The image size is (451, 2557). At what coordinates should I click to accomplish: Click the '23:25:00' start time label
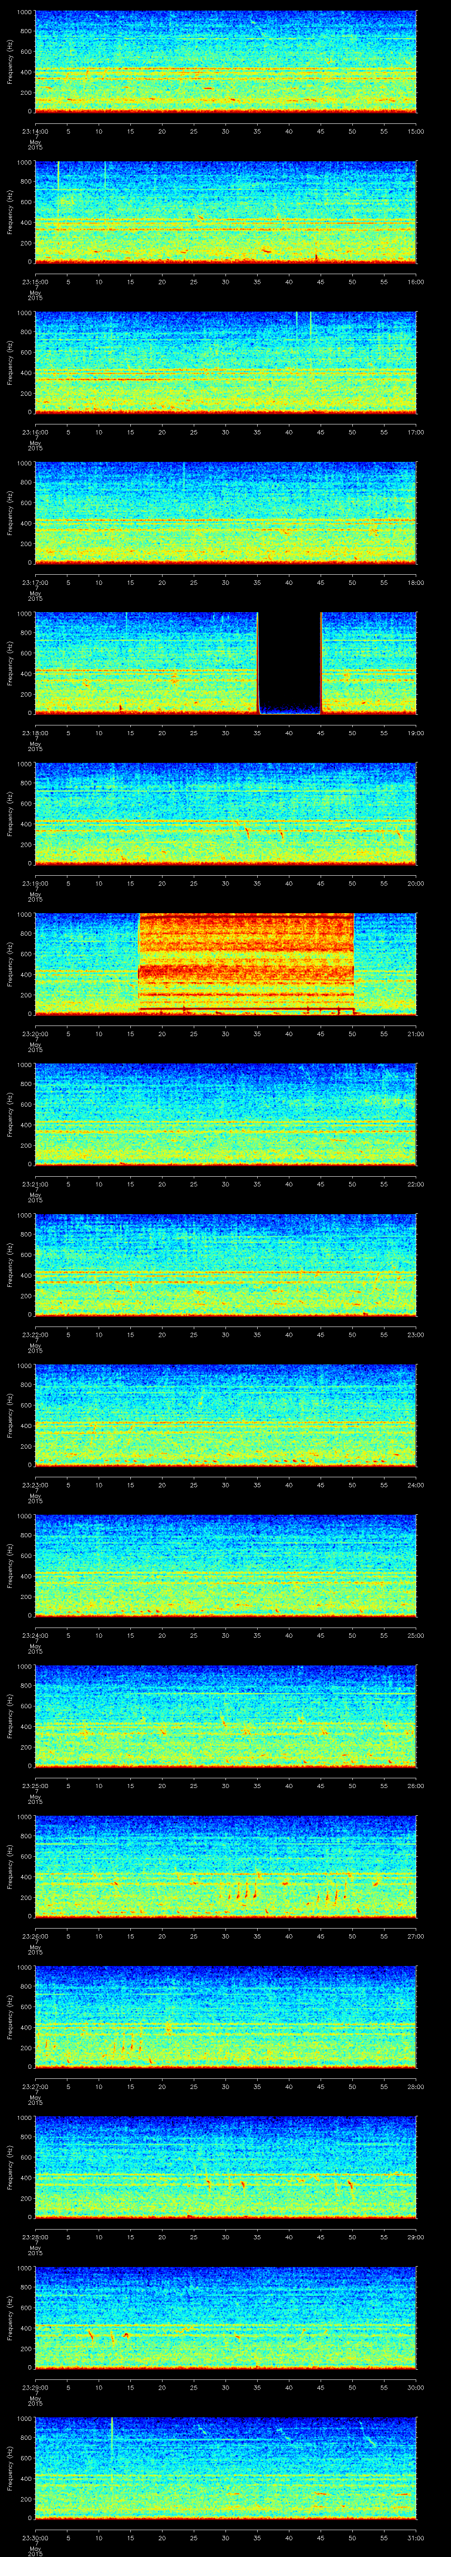pos(35,1785)
